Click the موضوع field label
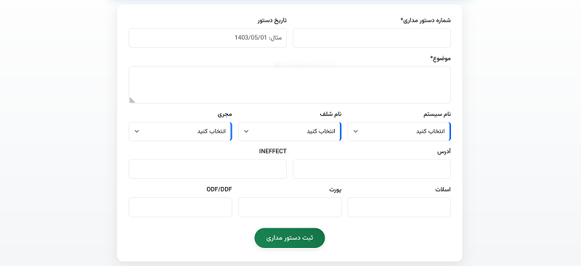The image size is (581, 266). pos(440,59)
